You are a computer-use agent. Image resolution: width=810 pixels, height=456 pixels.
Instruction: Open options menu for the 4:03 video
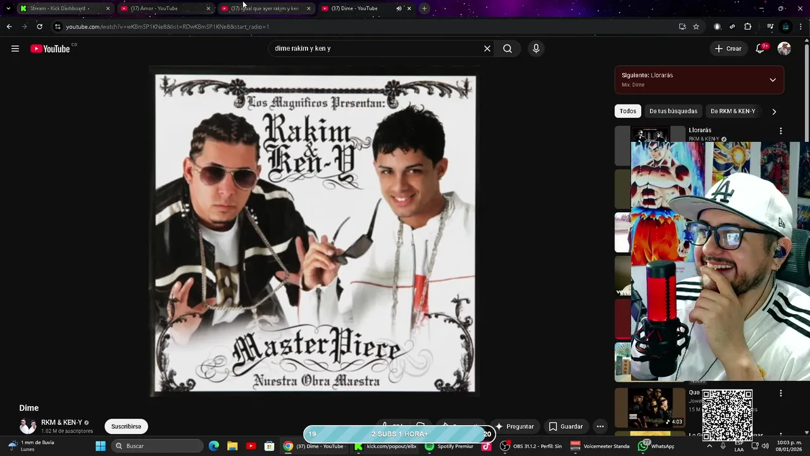pyautogui.click(x=780, y=393)
